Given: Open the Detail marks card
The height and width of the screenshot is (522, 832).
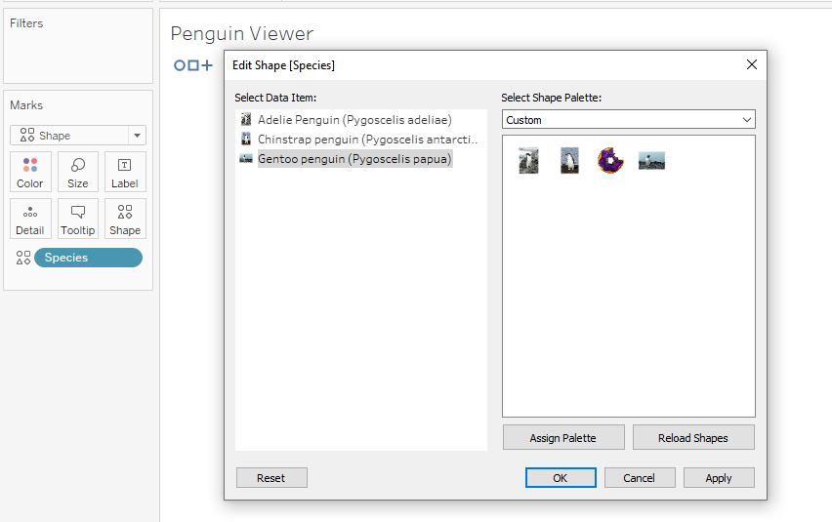Looking at the screenshot, I should [30, 219].
